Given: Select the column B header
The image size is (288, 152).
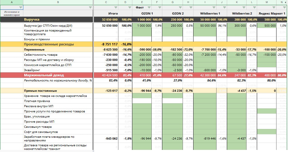Looking at the screenshot, I should point(58,2).
